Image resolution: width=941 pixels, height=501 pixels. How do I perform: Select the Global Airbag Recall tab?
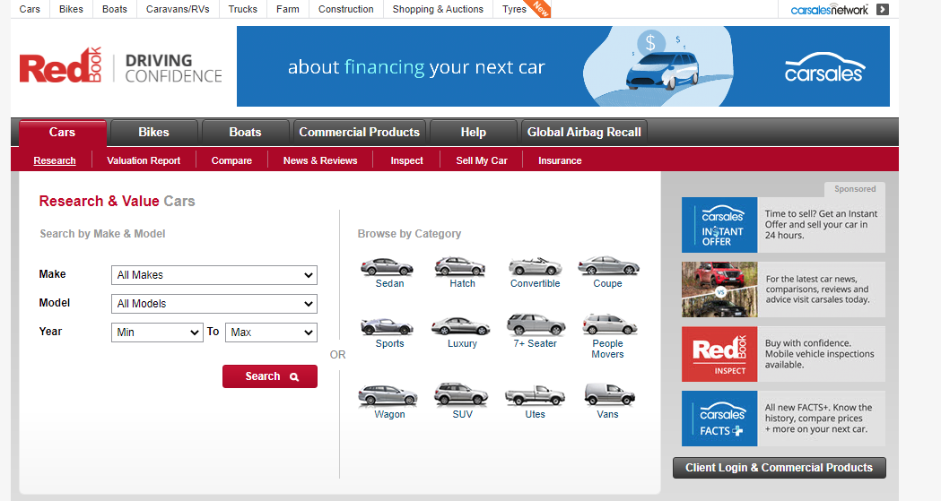(585, 133)
